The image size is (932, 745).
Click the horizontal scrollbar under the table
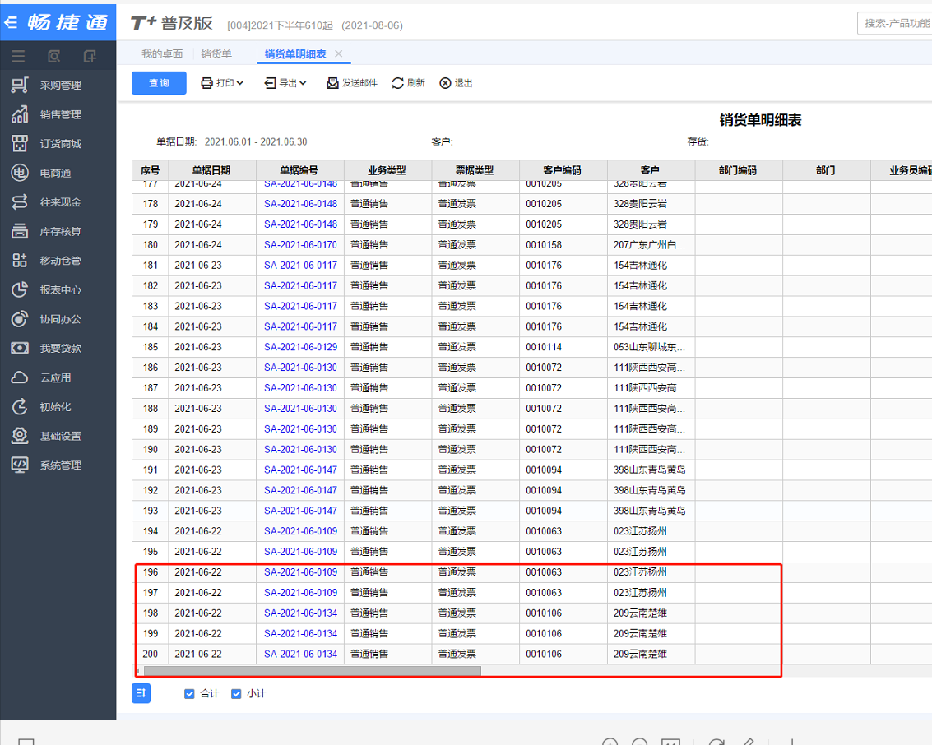[312, 671]
